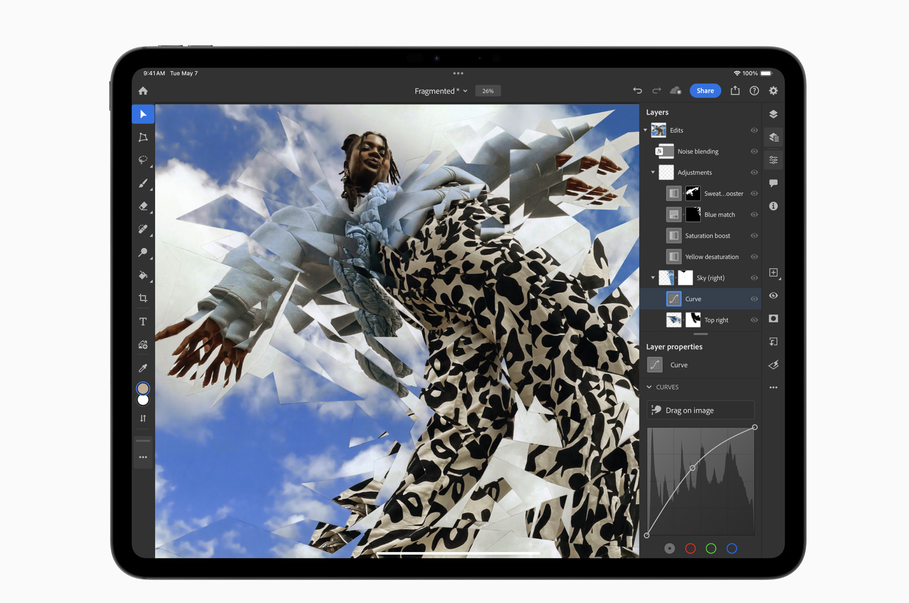Image resolution: width=909 pixels, height=603 pixels.
Task: Choose the Brush tool
Action: point(143,183)
